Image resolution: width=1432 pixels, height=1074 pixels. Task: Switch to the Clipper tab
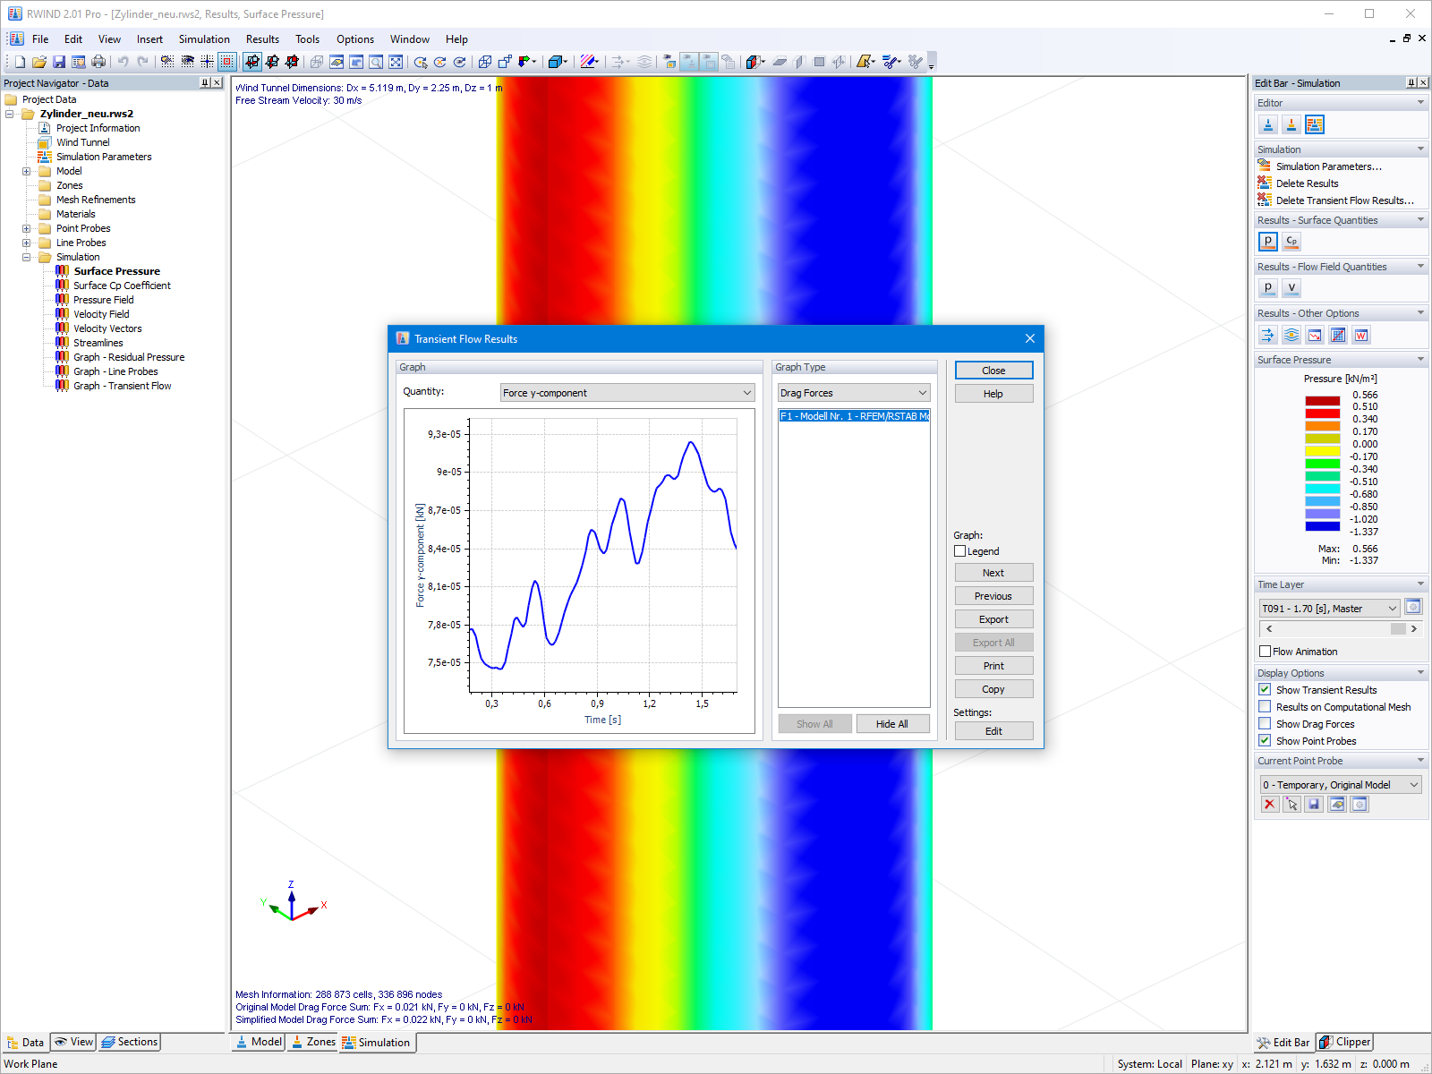coord(1343,1042)
